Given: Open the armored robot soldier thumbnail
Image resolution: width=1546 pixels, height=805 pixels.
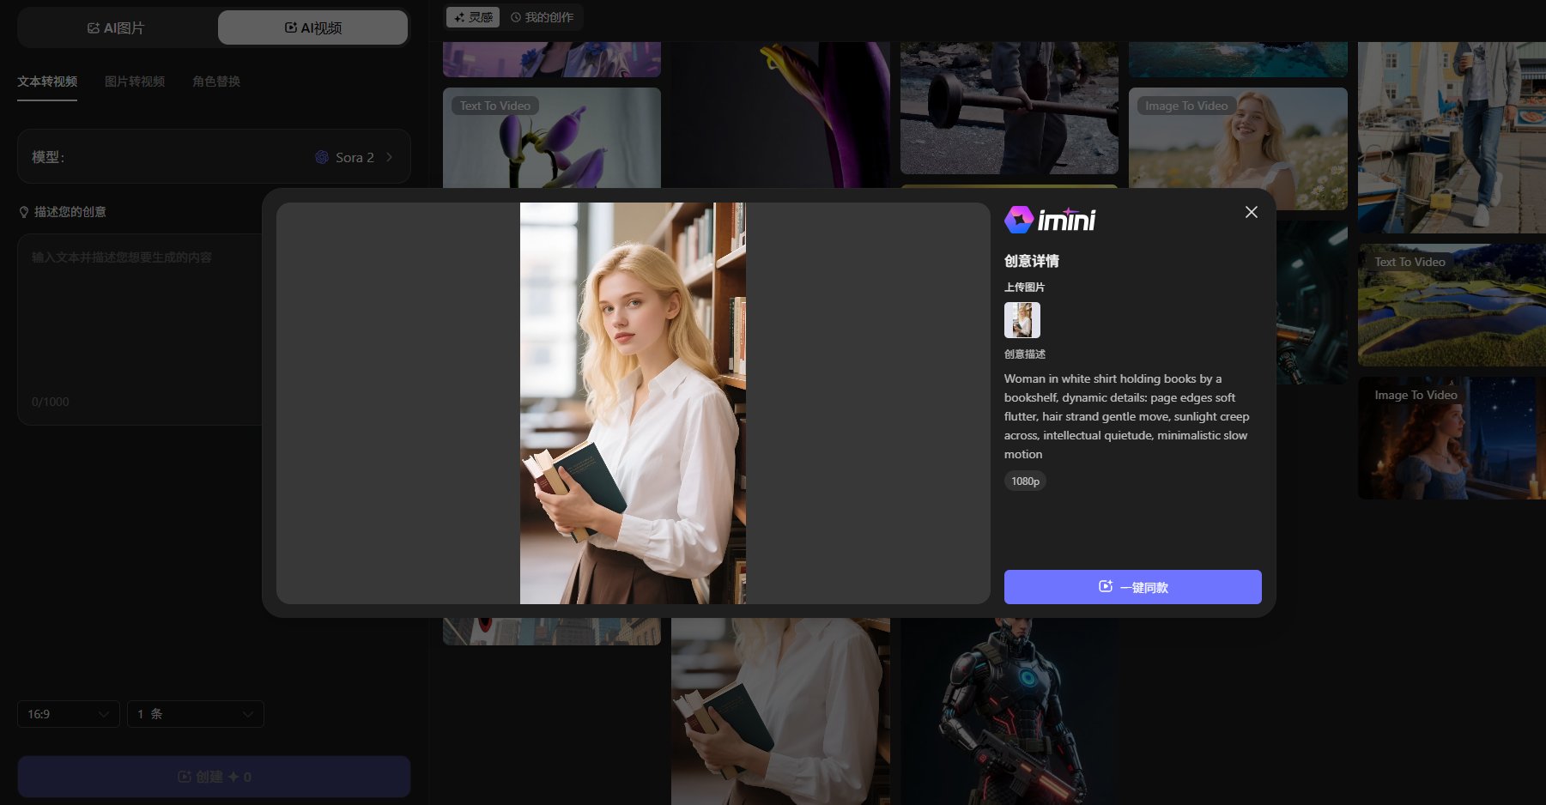Looking at the screenshot, I should point(1009,712).
